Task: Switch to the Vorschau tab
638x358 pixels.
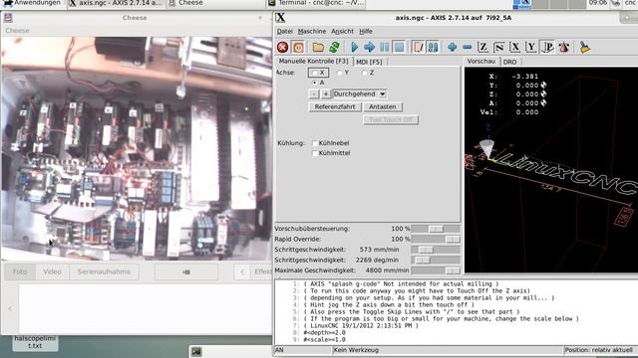Action: [x=480, y=61]
